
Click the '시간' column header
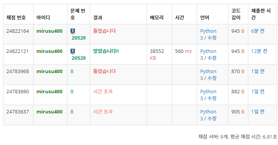click(180, 18)
